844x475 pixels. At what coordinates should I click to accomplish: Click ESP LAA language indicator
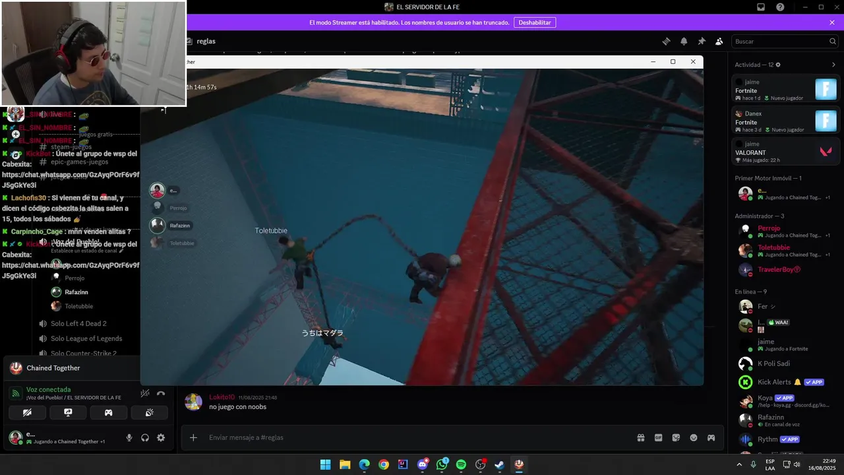[x=770, y=464]
